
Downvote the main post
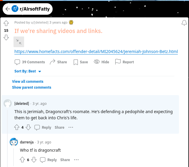6,37
